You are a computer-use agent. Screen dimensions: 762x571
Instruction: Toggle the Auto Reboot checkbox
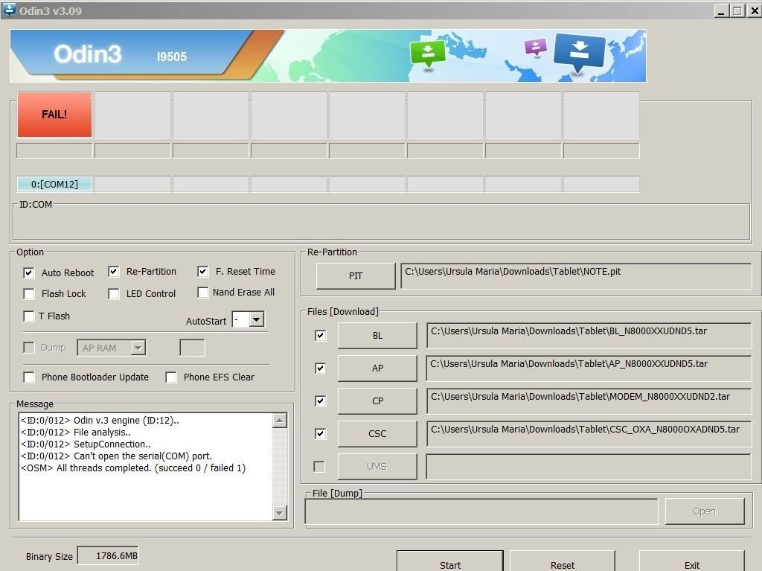coord(29,273)
